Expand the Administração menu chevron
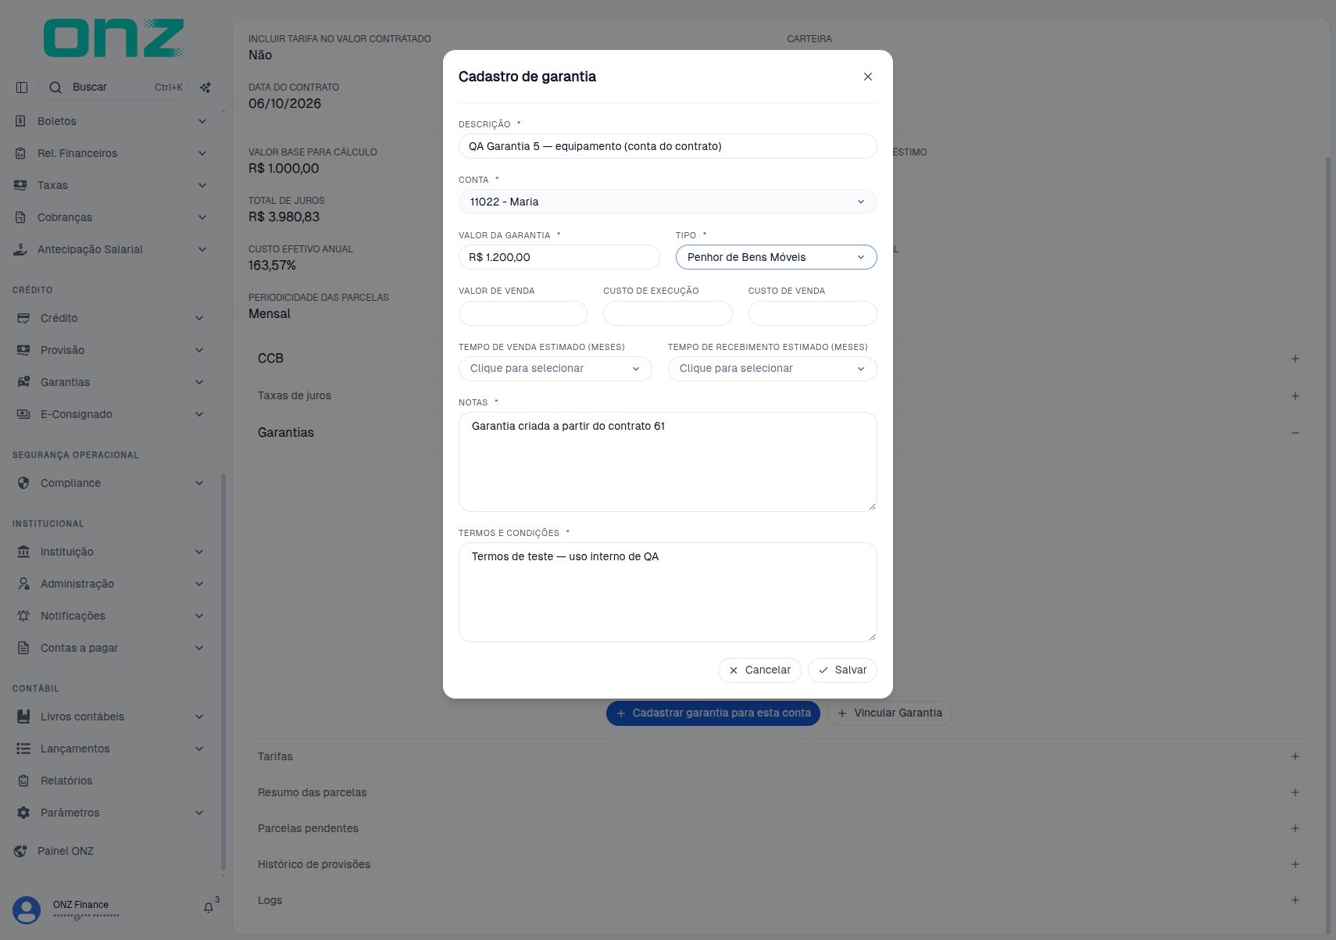The height and width of the screenshot is (940, 1336). click(199, 584)
